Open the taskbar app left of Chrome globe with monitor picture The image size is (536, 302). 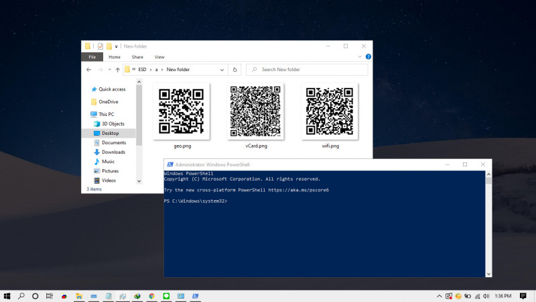coord(123,296)
